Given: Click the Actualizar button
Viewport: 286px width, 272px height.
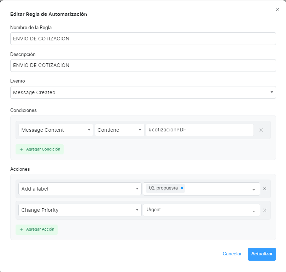Looking at the screenshot, I should (262, 254).
